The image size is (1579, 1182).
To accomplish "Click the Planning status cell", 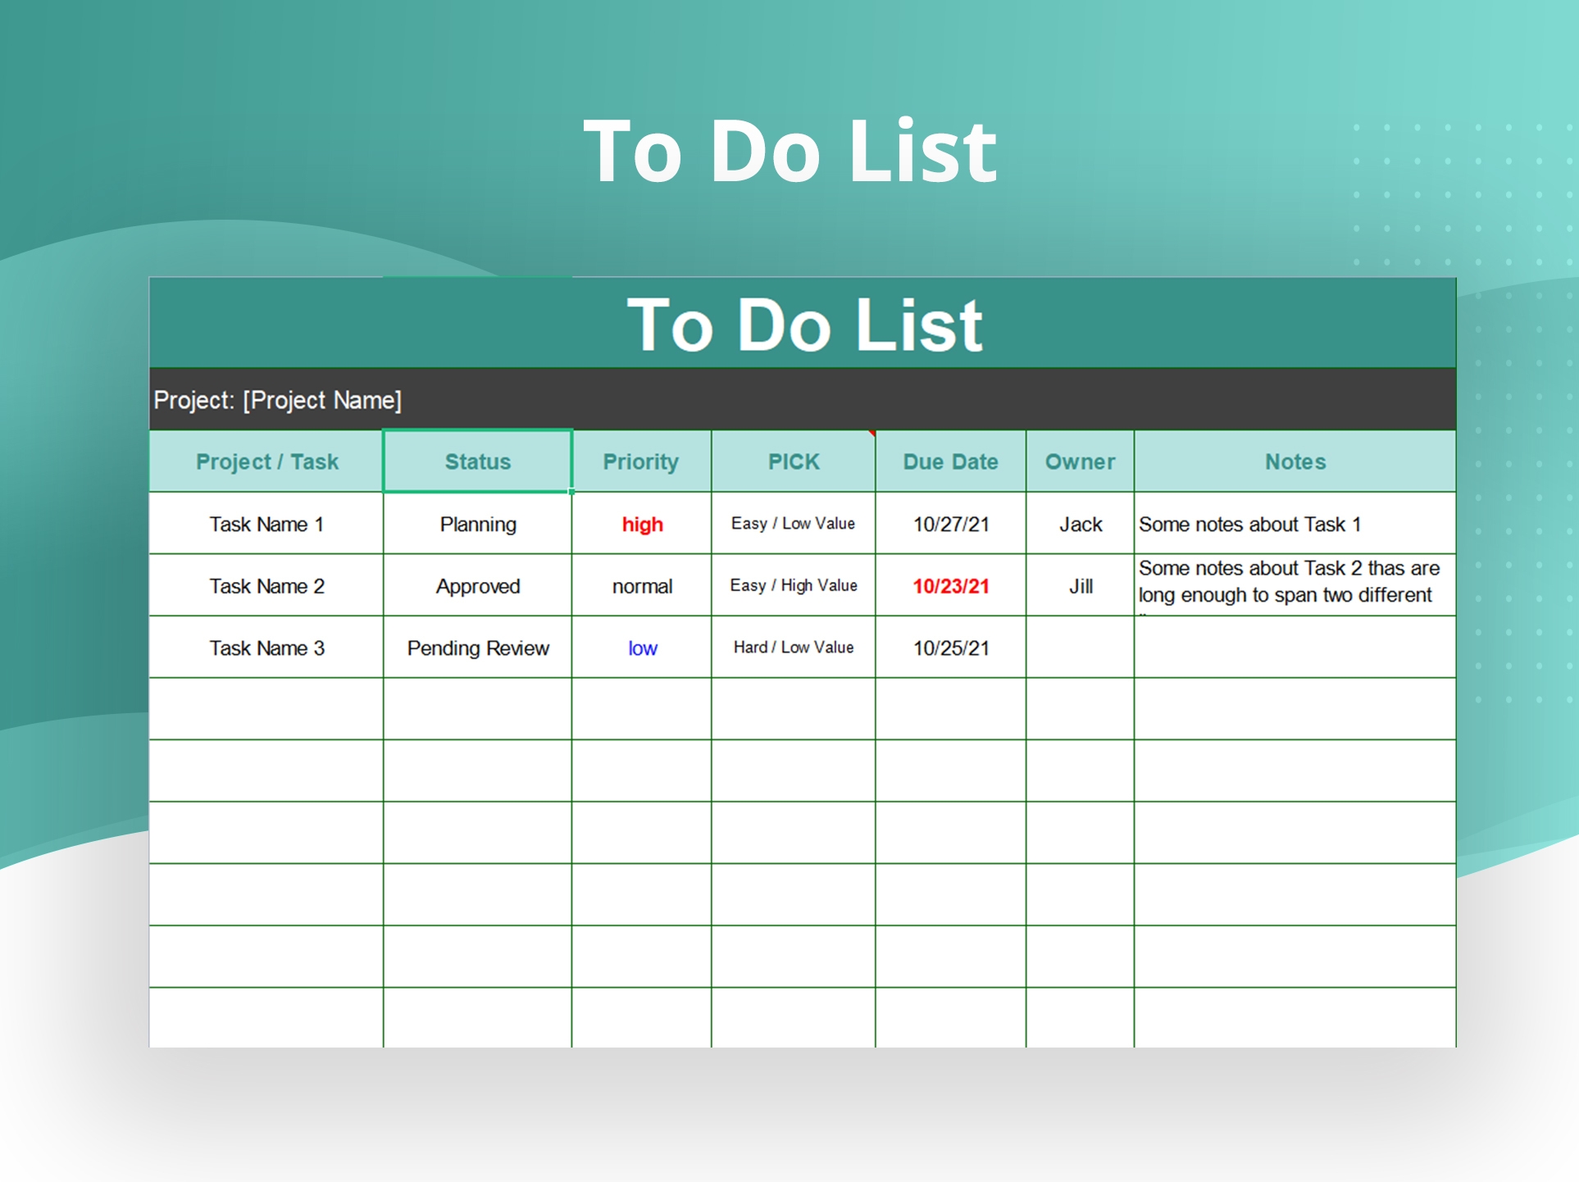I will (x=477, y=524).
